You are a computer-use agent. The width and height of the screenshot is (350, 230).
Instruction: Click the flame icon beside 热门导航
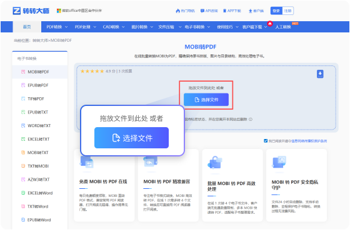(178, 11)
